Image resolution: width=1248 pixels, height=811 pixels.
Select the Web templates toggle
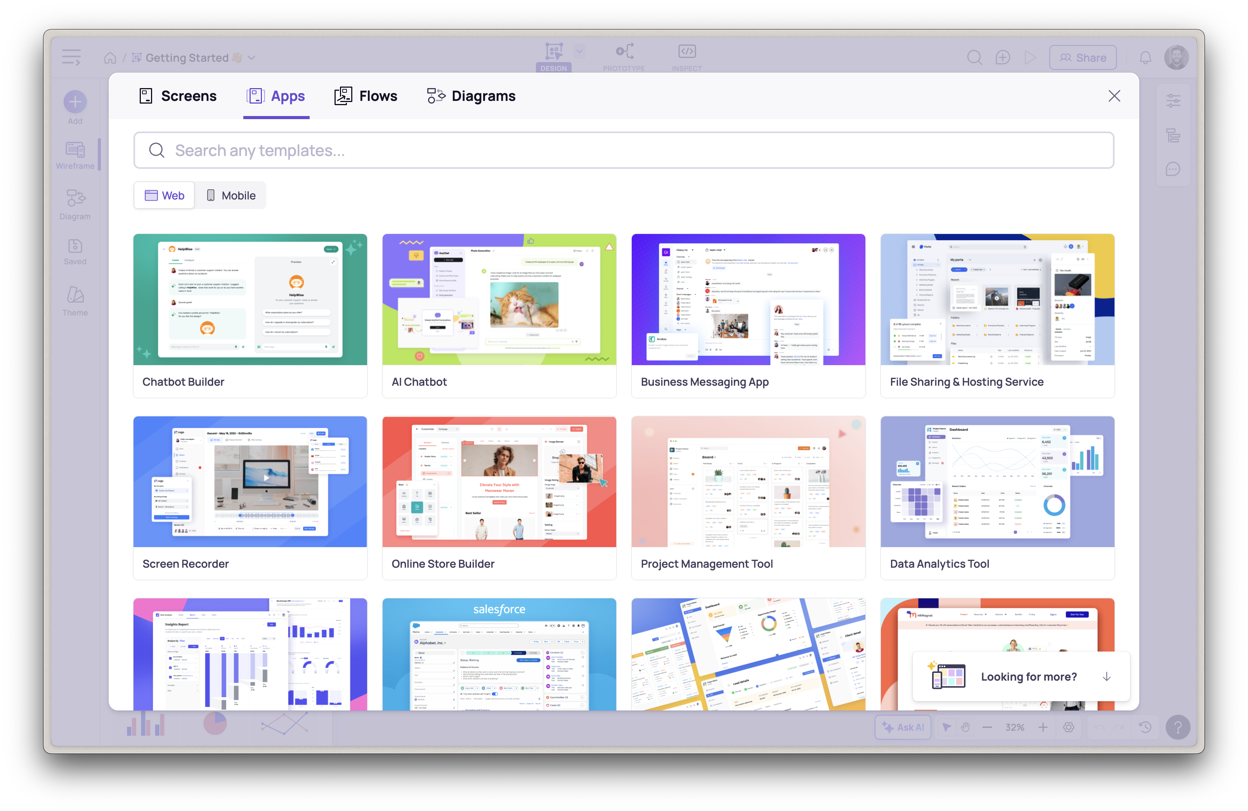[164, 196]
